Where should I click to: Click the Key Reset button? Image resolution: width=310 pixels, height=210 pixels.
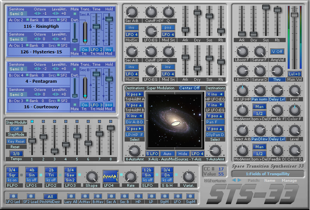click(x=16, y=141)
